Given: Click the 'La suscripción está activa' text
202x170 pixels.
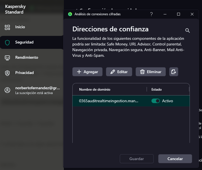Looking at the screenshot, I should pos(34,93).
